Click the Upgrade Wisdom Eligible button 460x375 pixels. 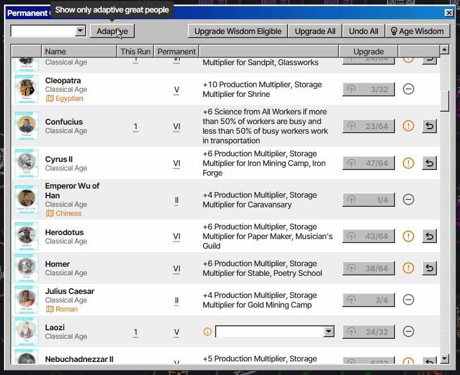click(x=238, y=31)
